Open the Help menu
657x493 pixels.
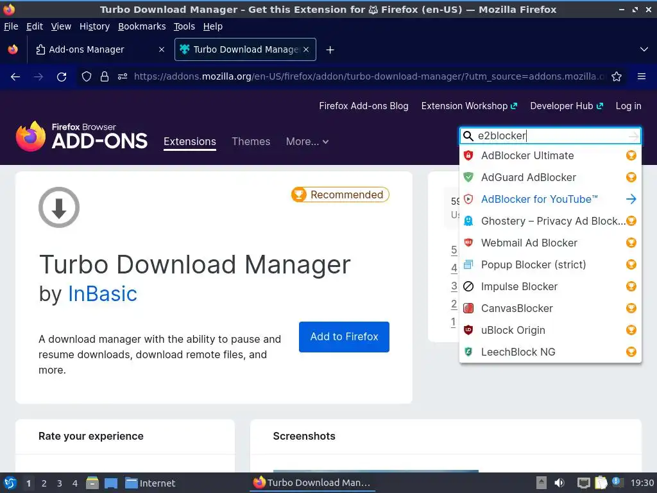pyautogui.click(x=213, y=26)
